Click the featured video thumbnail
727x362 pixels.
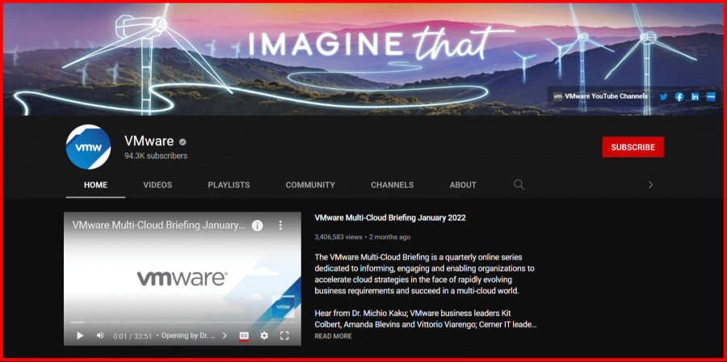click(x=183, y=279)
